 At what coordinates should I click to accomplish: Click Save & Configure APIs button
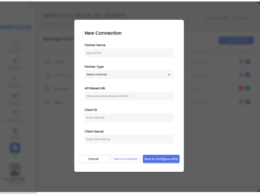point(161,159)
